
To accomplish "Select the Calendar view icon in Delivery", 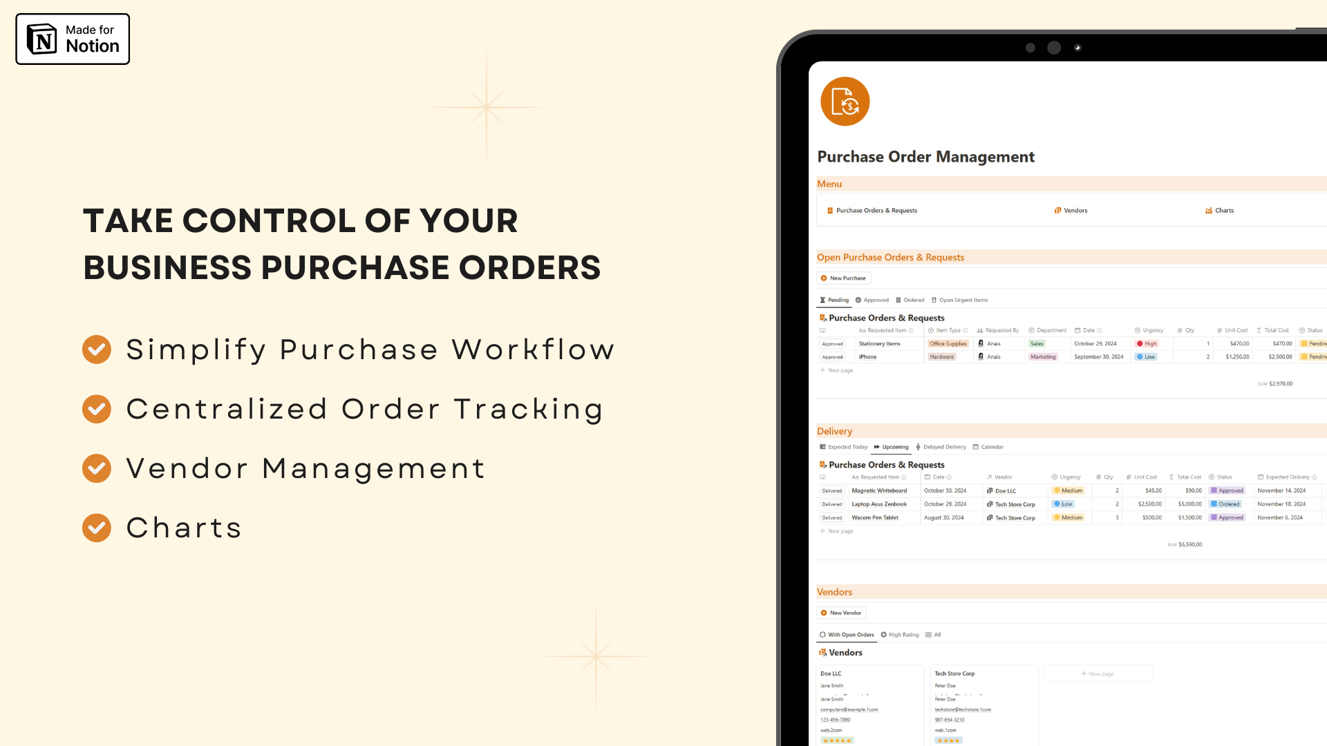I will tap(977, 446).
